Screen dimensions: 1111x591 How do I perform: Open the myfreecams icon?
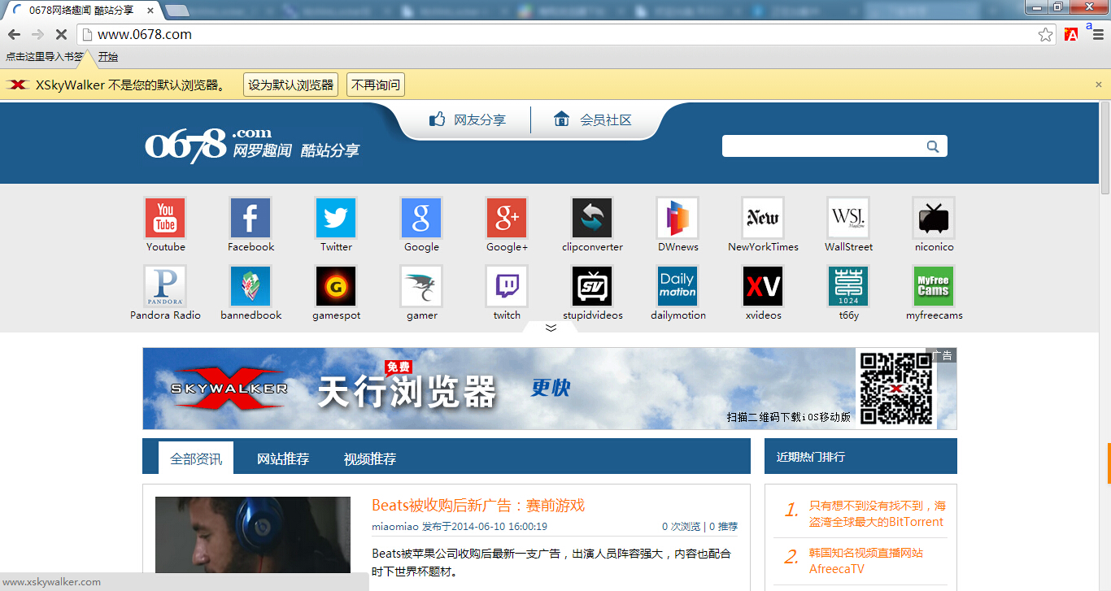pyautogui.click(x=934, y=286)
